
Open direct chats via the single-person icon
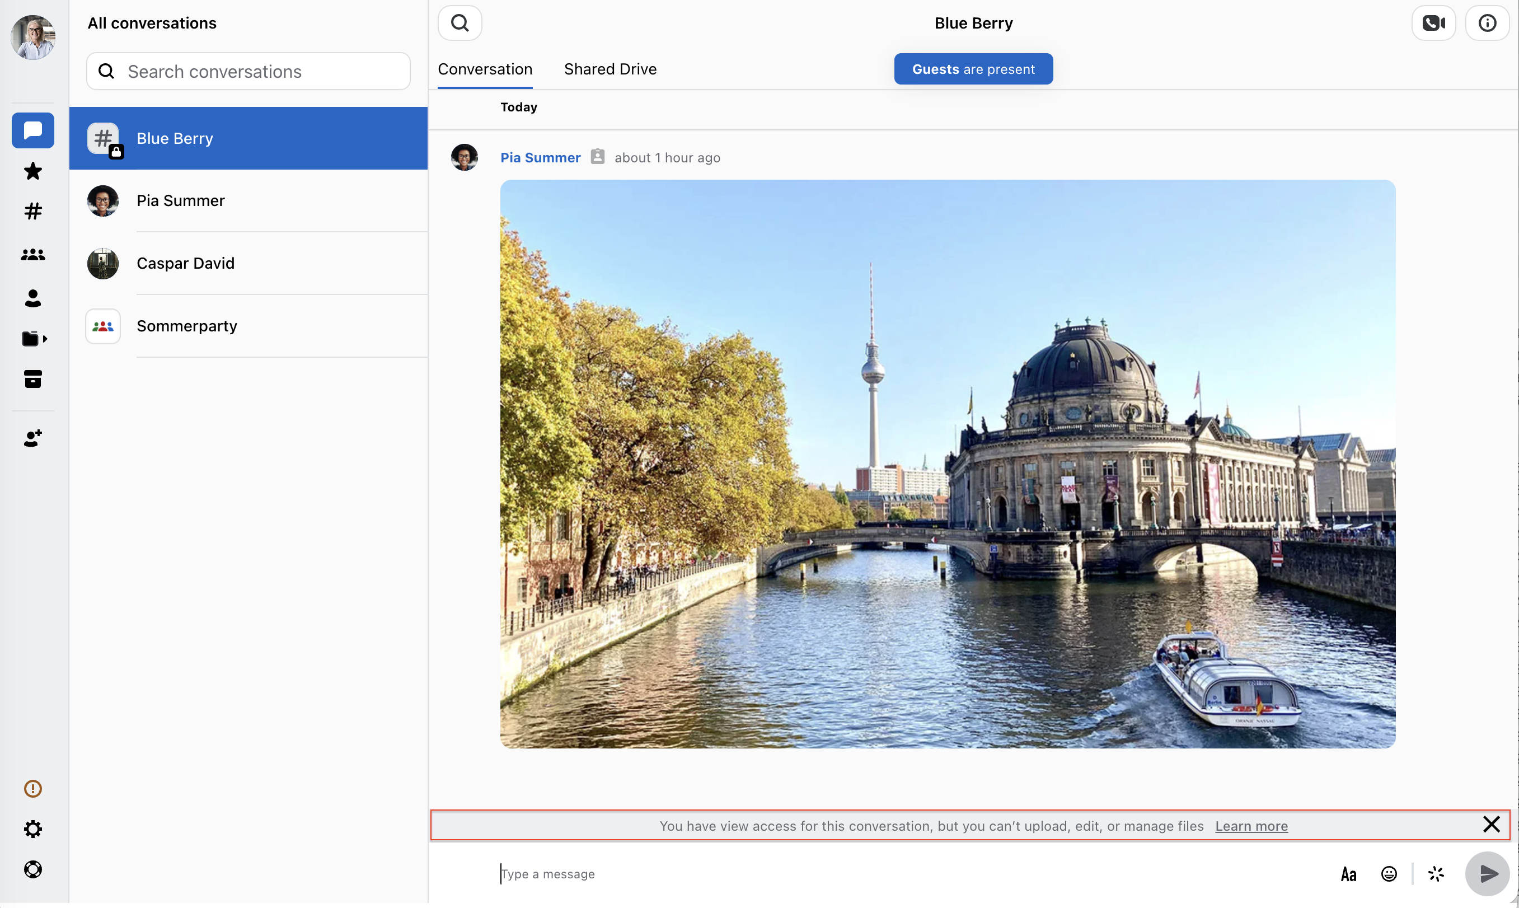click(33, 298)
